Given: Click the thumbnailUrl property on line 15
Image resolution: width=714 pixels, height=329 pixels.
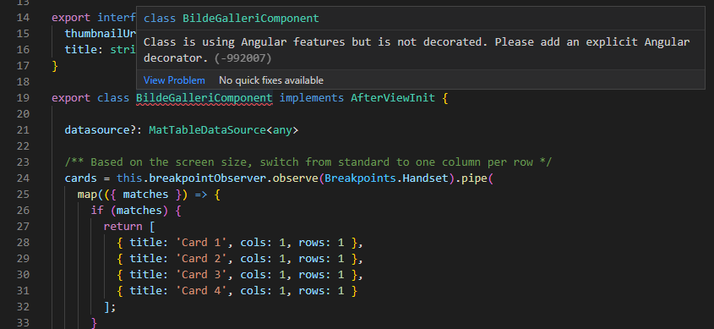Looking at the screenshot, I should point(101,34).
